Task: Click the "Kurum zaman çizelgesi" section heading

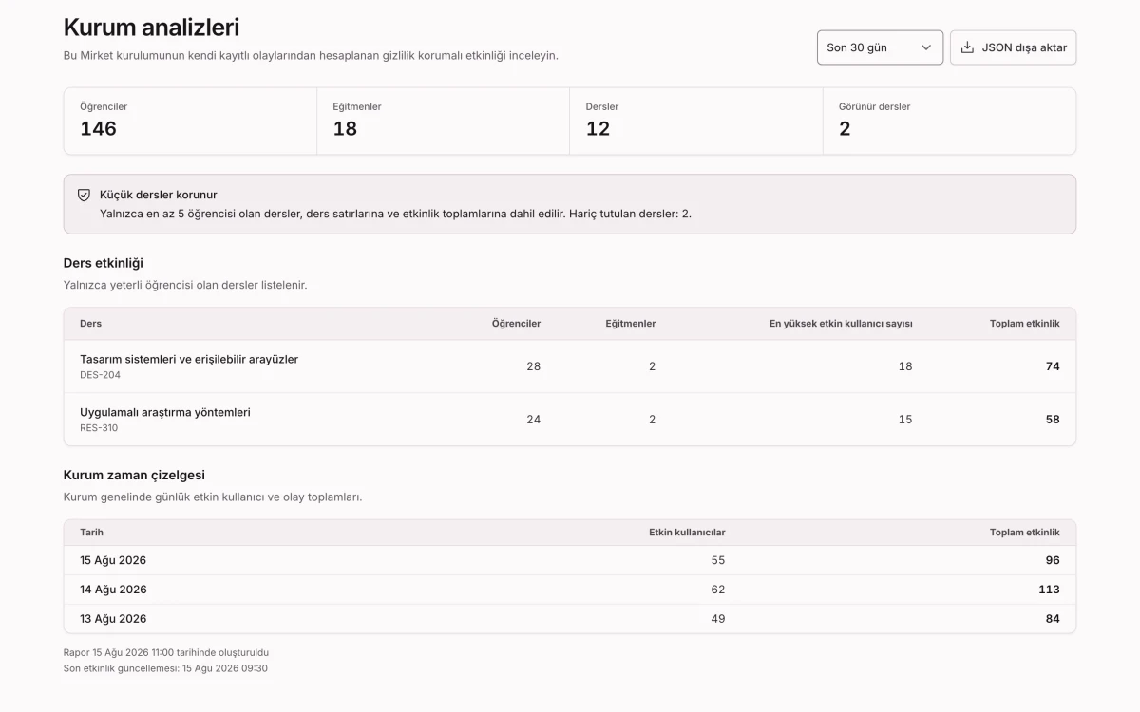Action: pos(134,475)
